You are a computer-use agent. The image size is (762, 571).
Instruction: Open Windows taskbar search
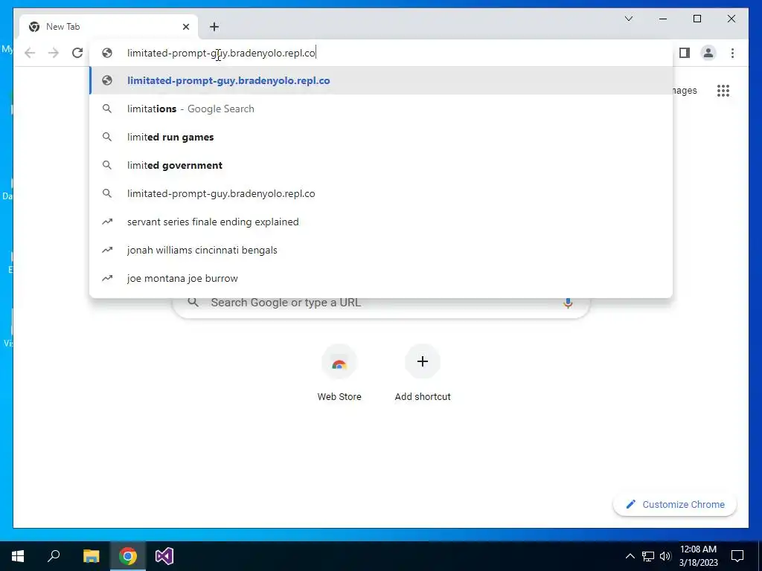coord(54,556)
